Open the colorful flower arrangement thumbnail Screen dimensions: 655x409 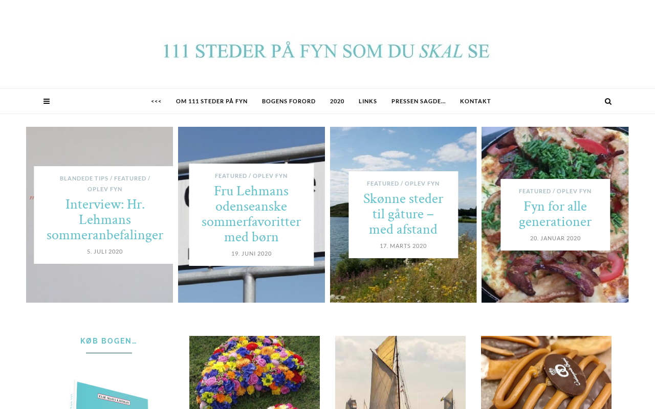click(254, 372)
